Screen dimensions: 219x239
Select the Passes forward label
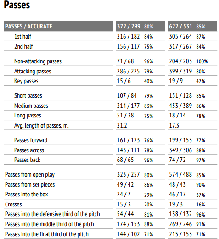31,140
